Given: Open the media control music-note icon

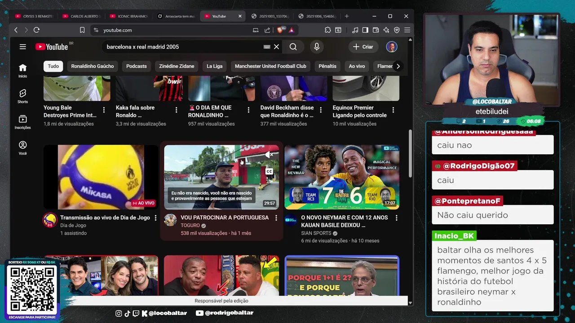Looking at the screenshot, I should coord(355,30).
